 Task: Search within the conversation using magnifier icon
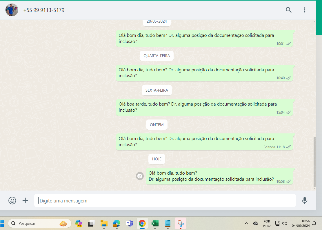[288, 10]
